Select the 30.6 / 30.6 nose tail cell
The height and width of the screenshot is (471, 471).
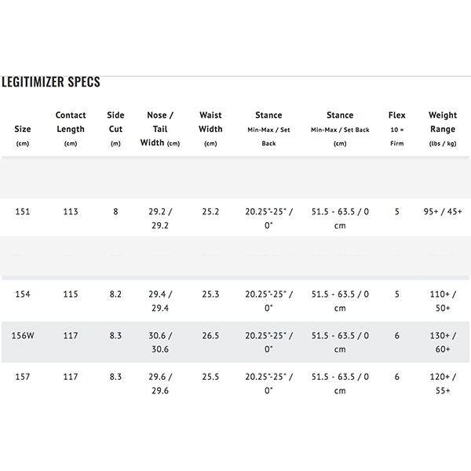coord(160,342)
